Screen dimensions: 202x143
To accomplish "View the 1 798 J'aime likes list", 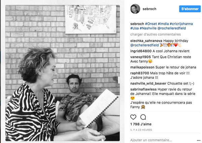I will click(141, 124).
